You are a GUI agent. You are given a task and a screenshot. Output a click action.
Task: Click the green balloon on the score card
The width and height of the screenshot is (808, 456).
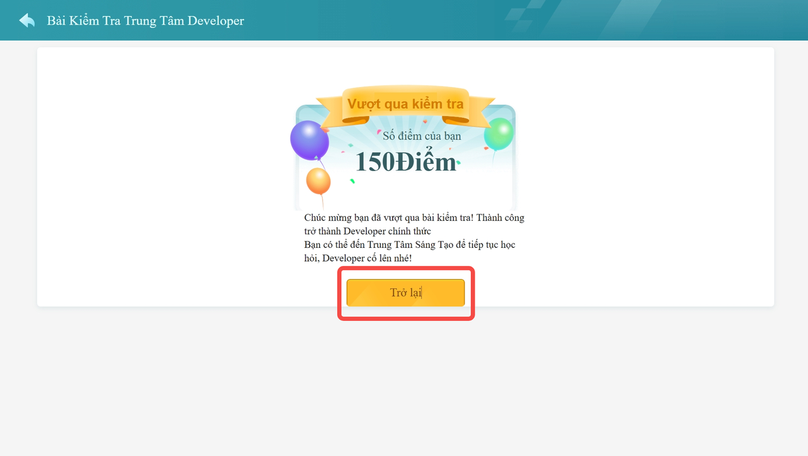tap(499, 133)
